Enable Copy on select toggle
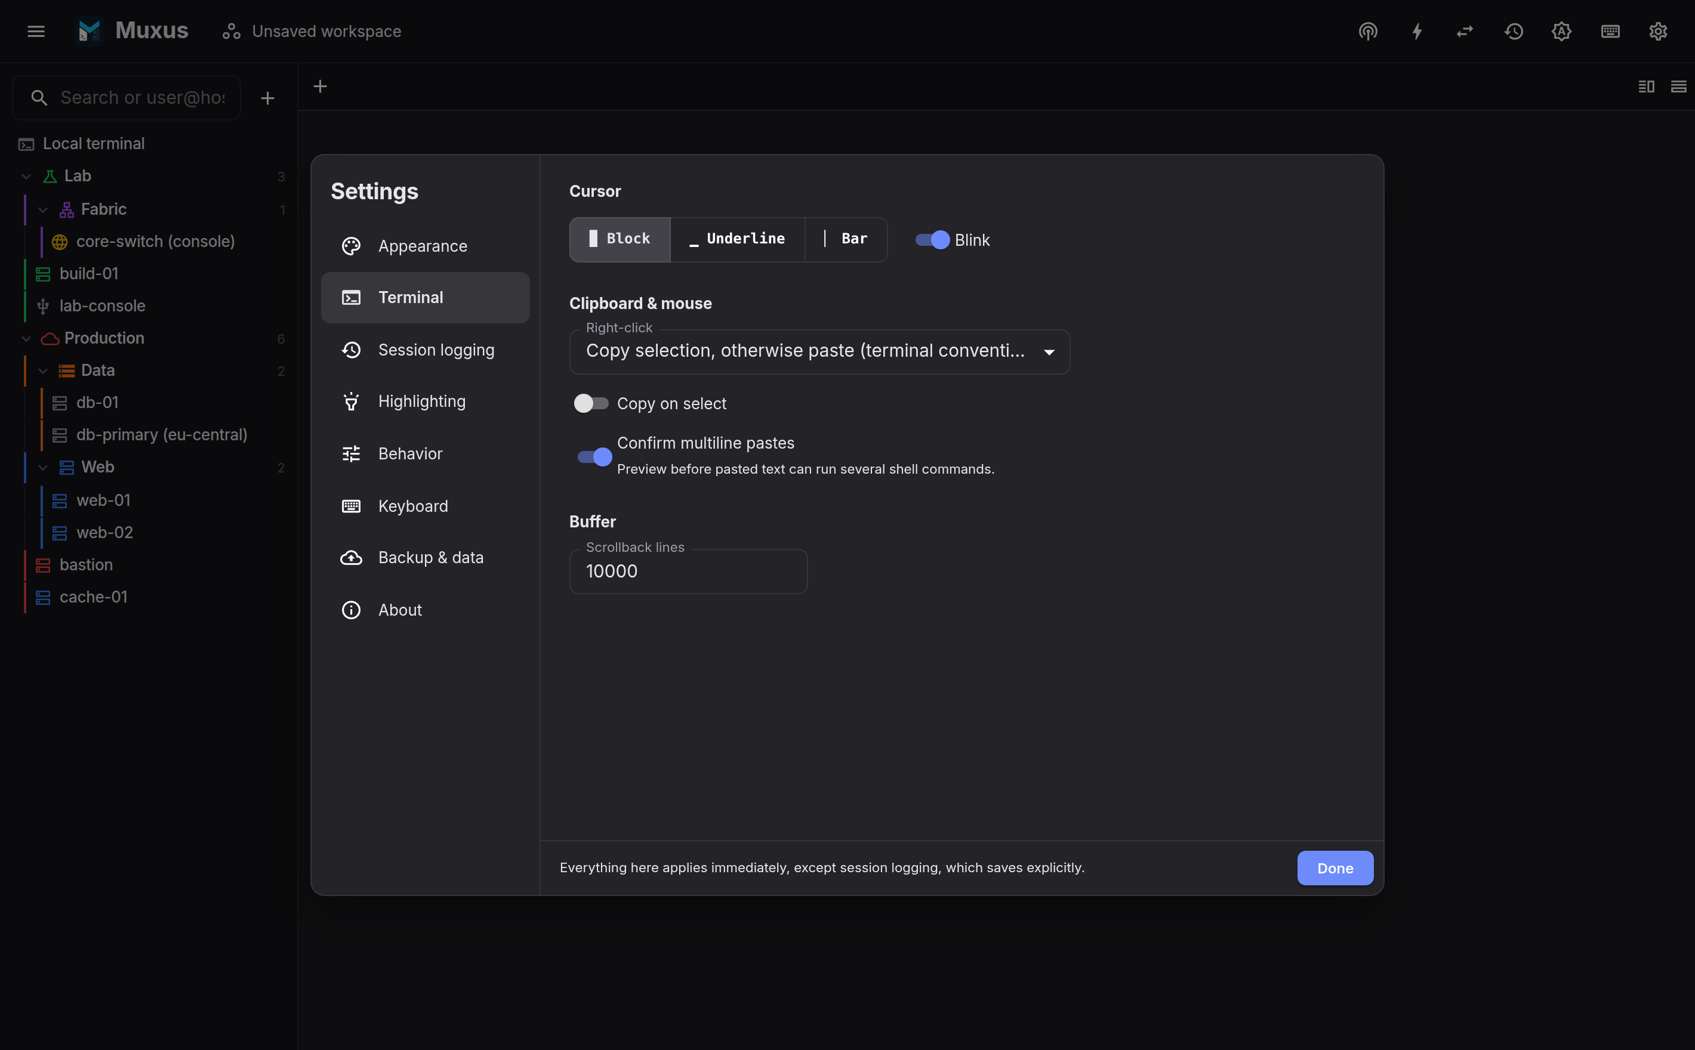This screenshot has height=1050, width=1695. tap(591, 403)
